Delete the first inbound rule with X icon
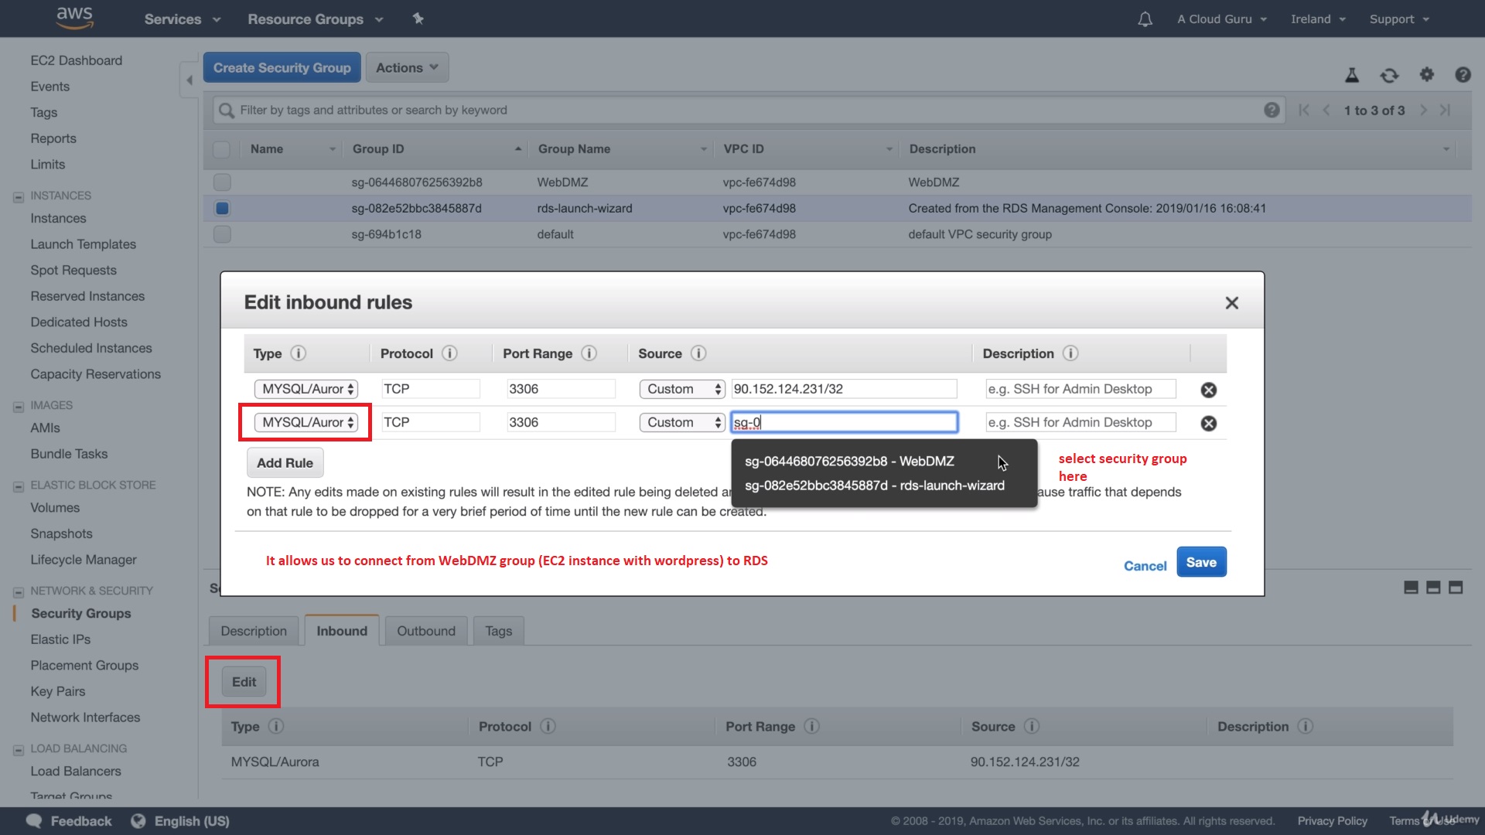 tap(1208, 390)
